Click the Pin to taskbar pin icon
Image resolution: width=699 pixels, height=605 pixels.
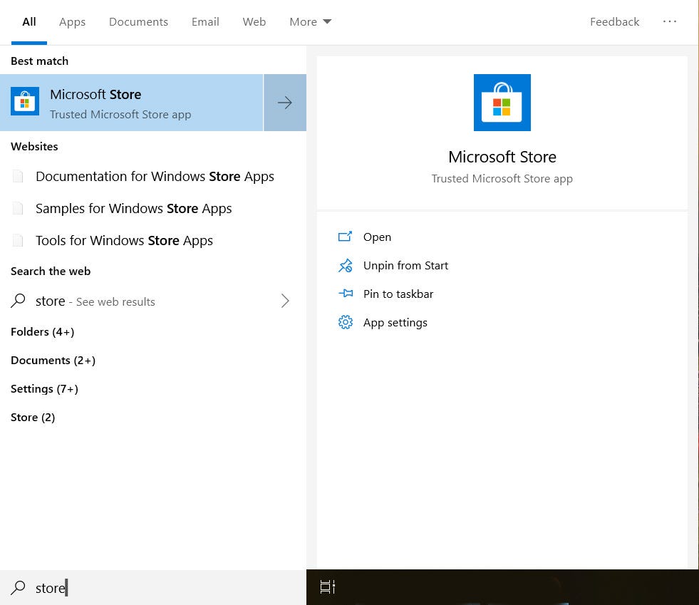click(345, 294)
